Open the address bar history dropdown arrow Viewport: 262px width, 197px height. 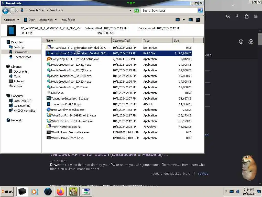[x=130, y=10]
